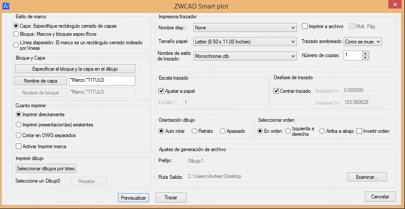Viewport: 405px width, 209px height.
Task: Click the Trazar button
Action: (x=171, y=198)
